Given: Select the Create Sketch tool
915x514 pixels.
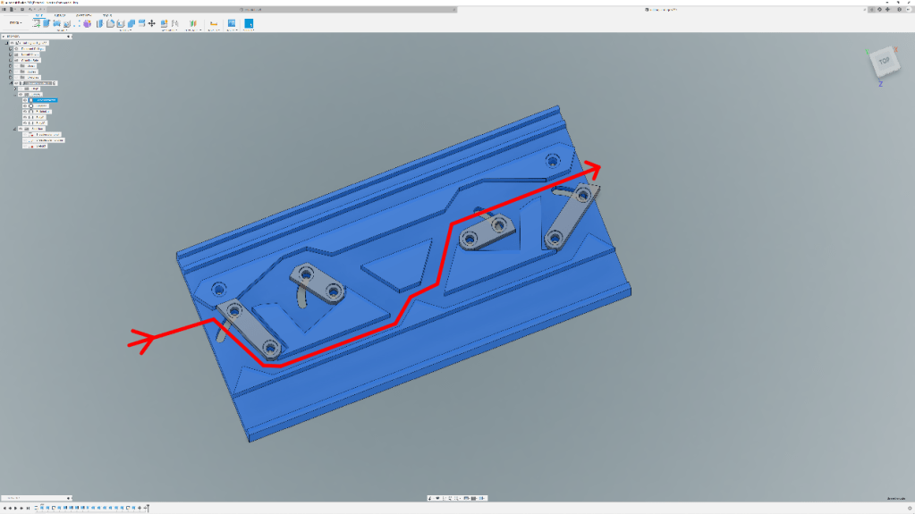Looking at the screenshot, I should 38,23.
